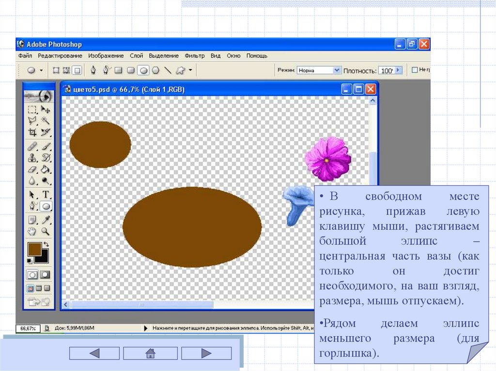Open the Режим blending mode dropdown
Screen dimensions: 496x371
337,70
